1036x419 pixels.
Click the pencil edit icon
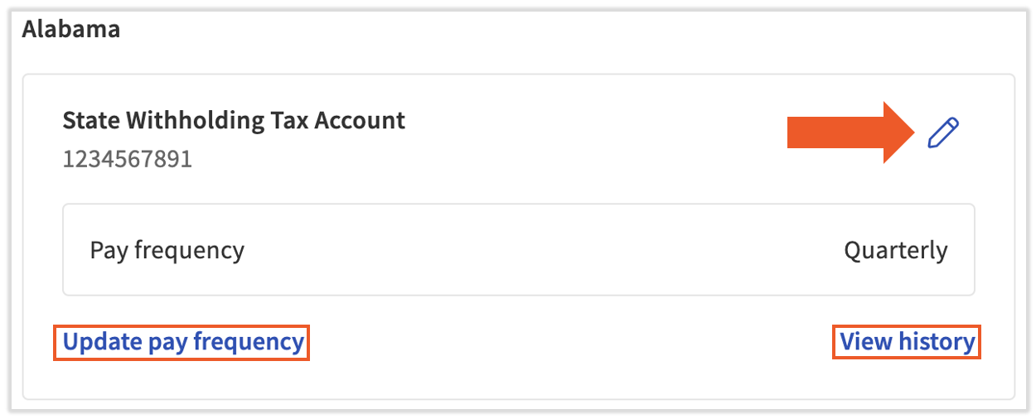click(943, 132)
